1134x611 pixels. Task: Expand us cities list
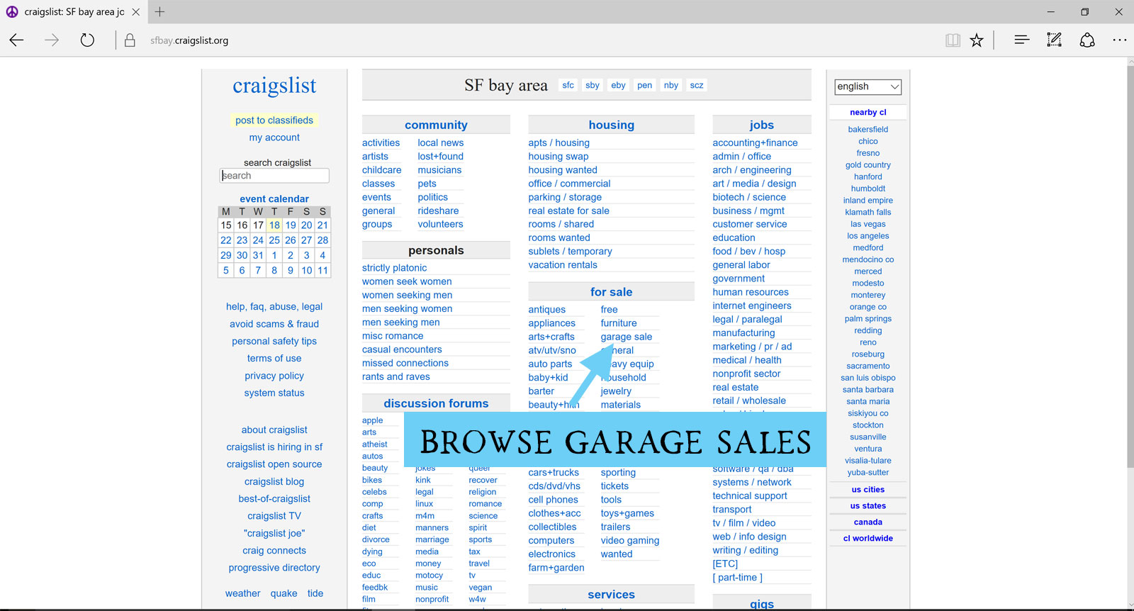pyautogui.click(x=868, y=490)
